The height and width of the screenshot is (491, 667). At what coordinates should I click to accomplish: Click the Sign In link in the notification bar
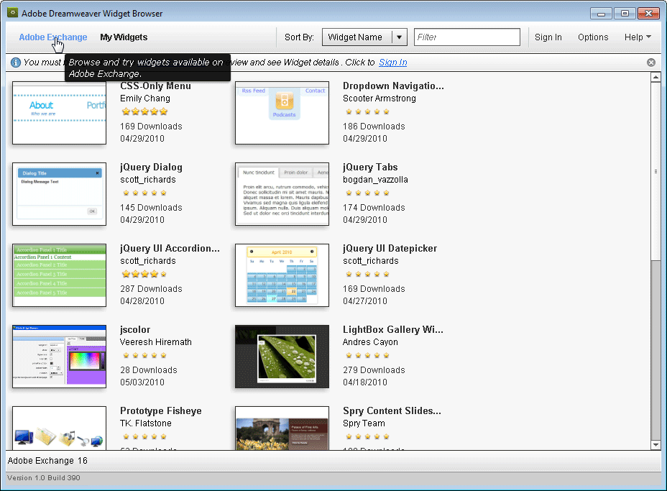click(392, 63)
